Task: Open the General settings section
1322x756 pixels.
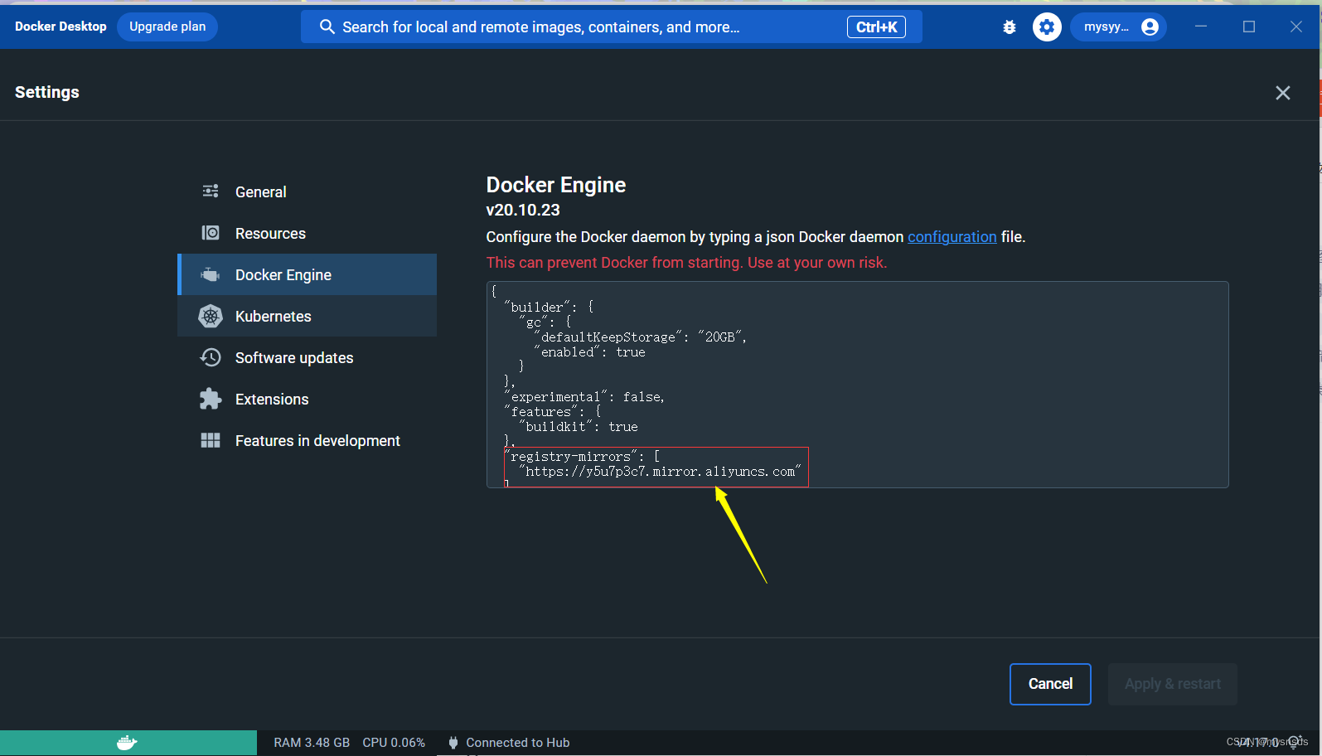Action: 307,191
